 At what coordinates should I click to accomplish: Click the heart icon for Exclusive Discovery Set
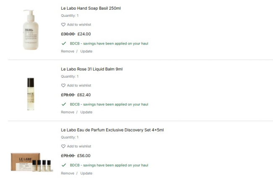tap(63, 147)
